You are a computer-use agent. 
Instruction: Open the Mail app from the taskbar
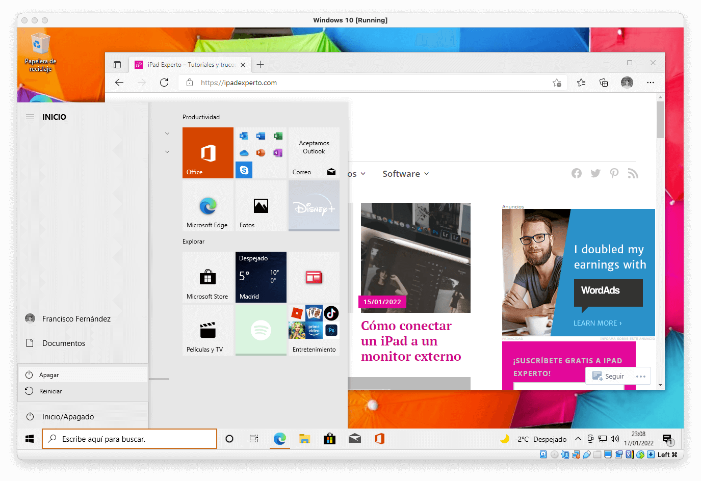(354, 439)
